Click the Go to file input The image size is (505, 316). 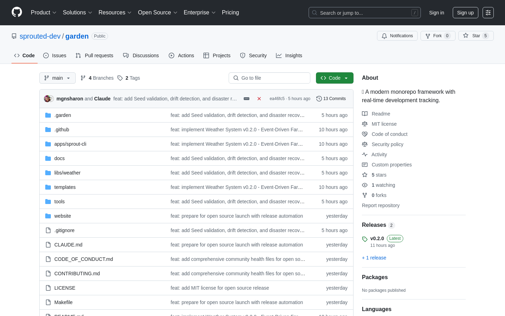pyautogui.click(x=269, y=78)
